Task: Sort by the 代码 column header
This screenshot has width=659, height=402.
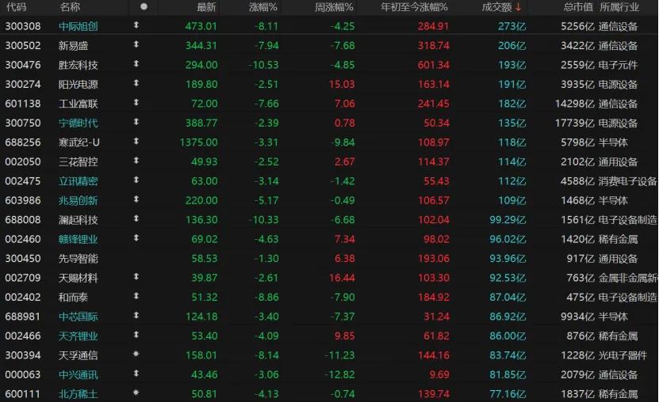Action: (x=17, y=7)
